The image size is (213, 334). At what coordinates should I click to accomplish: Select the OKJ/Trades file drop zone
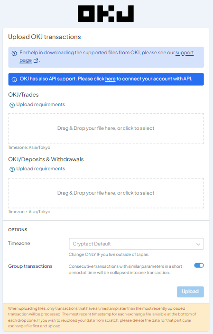pyautogui.click(x=106, y=128)
